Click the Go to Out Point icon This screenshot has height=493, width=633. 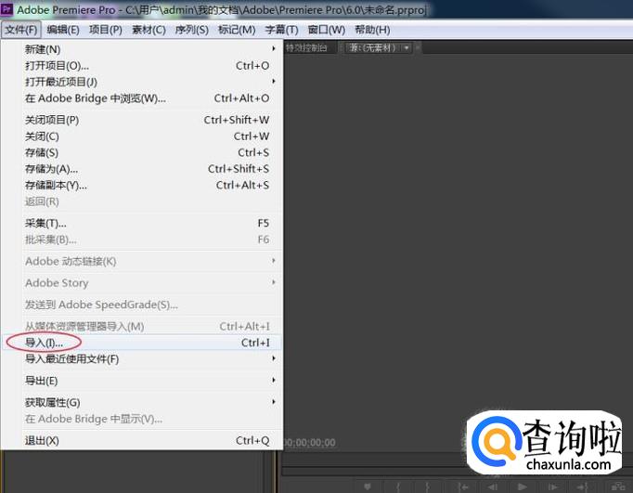click(x=582, y=487)
